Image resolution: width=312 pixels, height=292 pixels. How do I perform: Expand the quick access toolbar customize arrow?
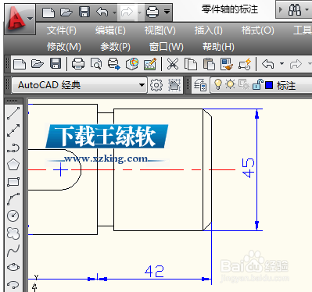(167, 12)
